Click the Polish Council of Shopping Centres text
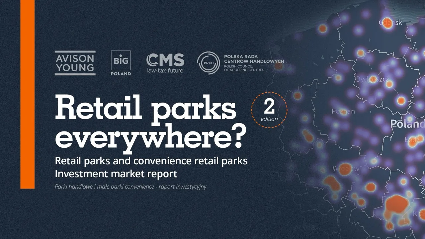 (x=244, y=68)
